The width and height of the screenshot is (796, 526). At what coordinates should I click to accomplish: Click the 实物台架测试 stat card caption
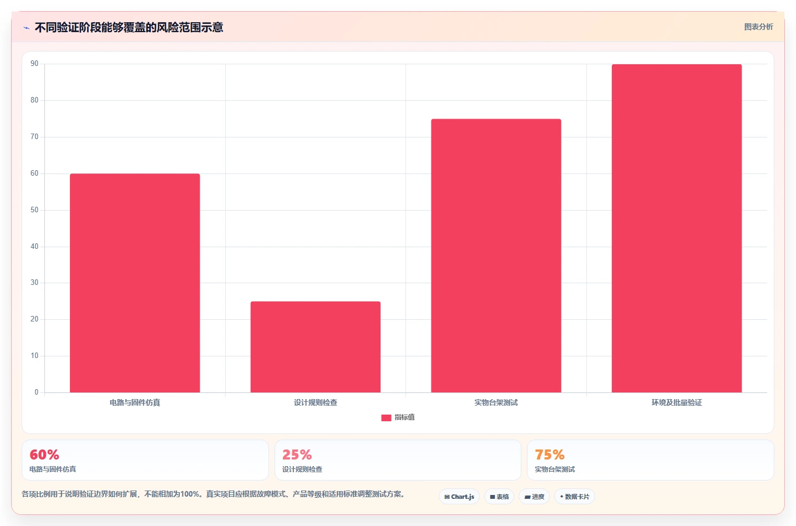[x=555, y=469]
